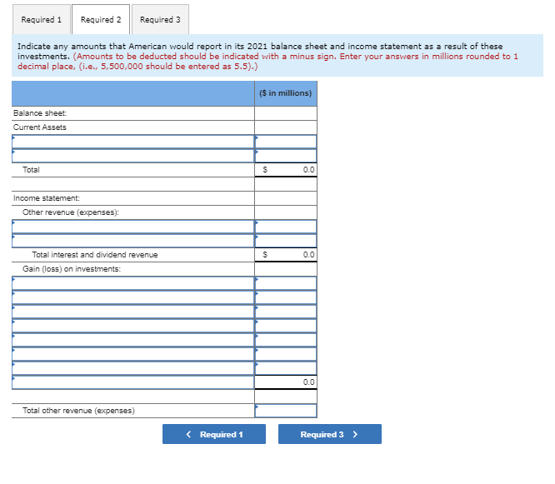Switch to the Required 1 tab
Image resolution: width=555 pixels, height=484 pixels.
click(x=42, y=19)
